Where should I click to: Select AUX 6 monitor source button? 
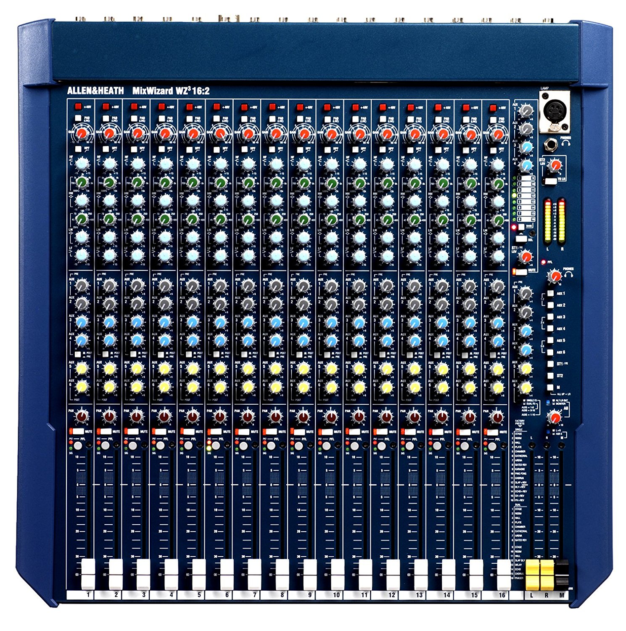click(550, 352)
